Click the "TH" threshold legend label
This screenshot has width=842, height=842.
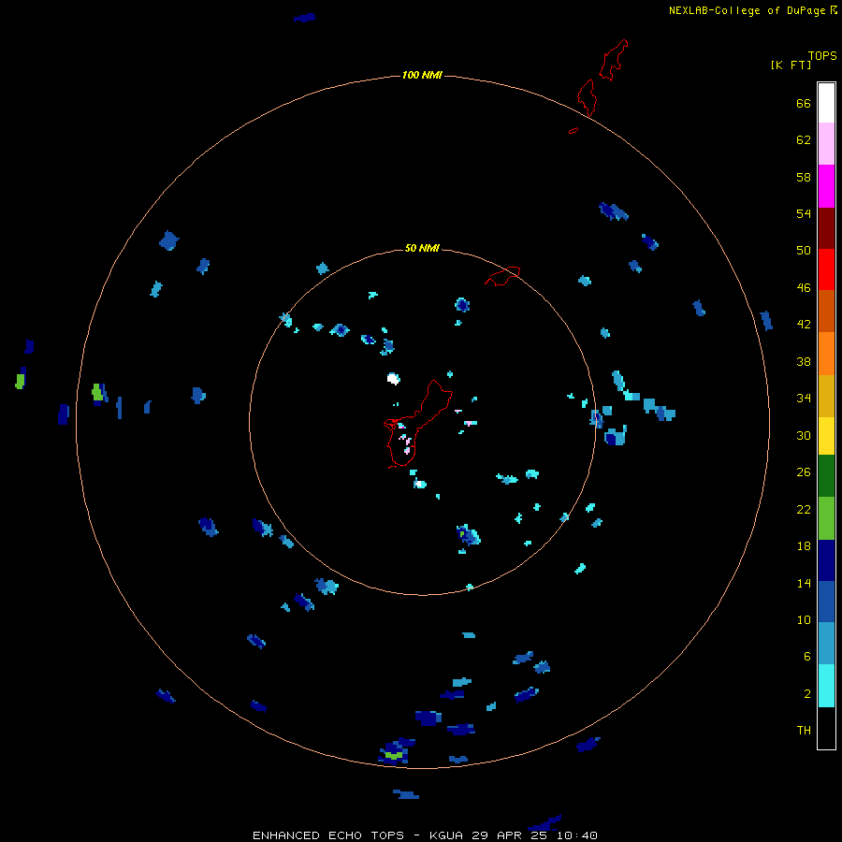click(x=804, y=731)
